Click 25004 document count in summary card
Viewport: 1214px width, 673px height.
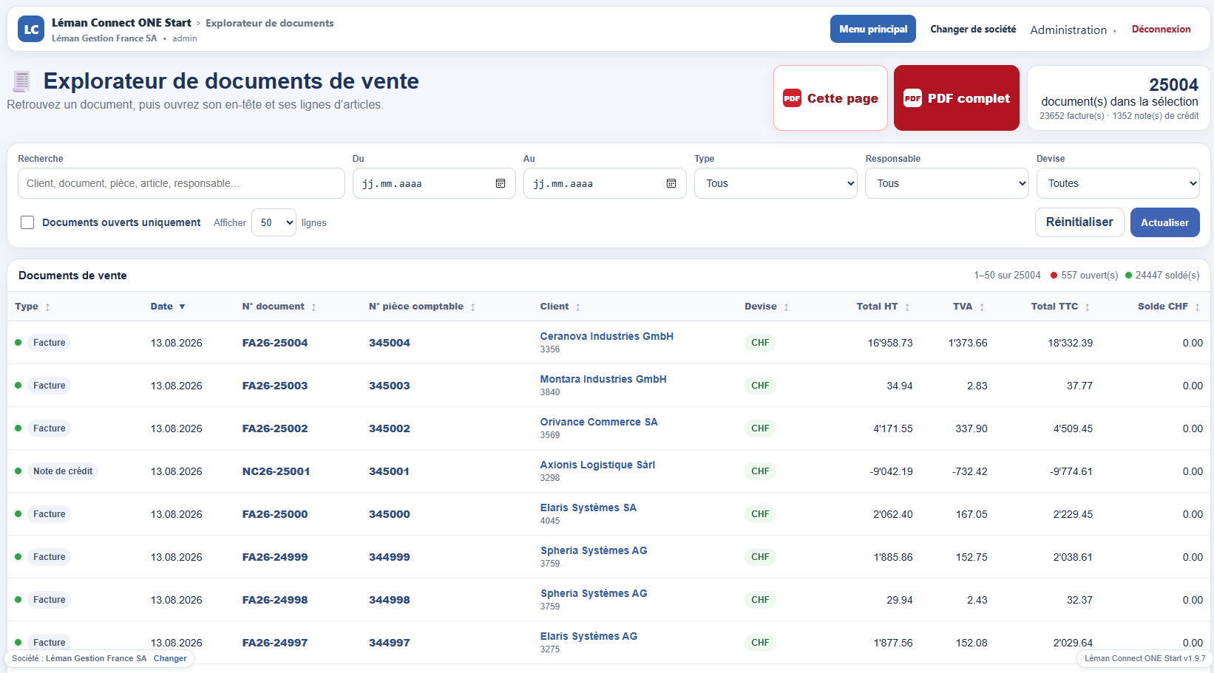[x=1173, y=85]
